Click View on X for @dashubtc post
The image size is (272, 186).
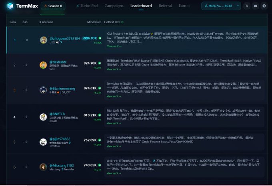(x=114, y=69)
